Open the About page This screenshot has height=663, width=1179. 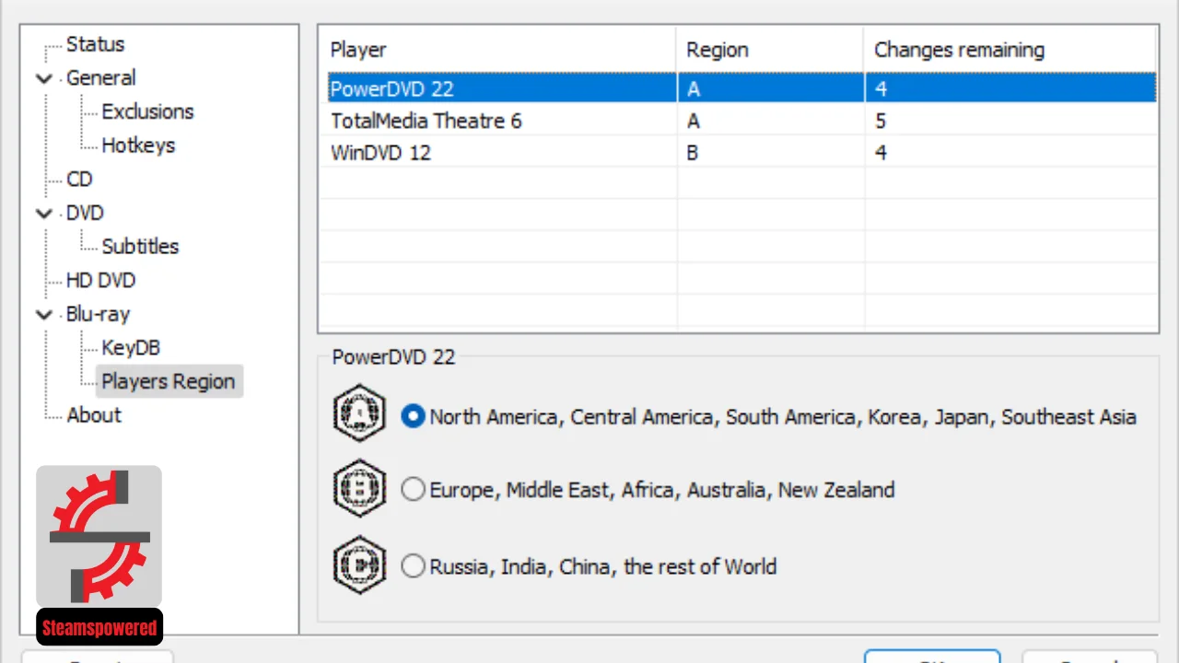coord(94,415)
